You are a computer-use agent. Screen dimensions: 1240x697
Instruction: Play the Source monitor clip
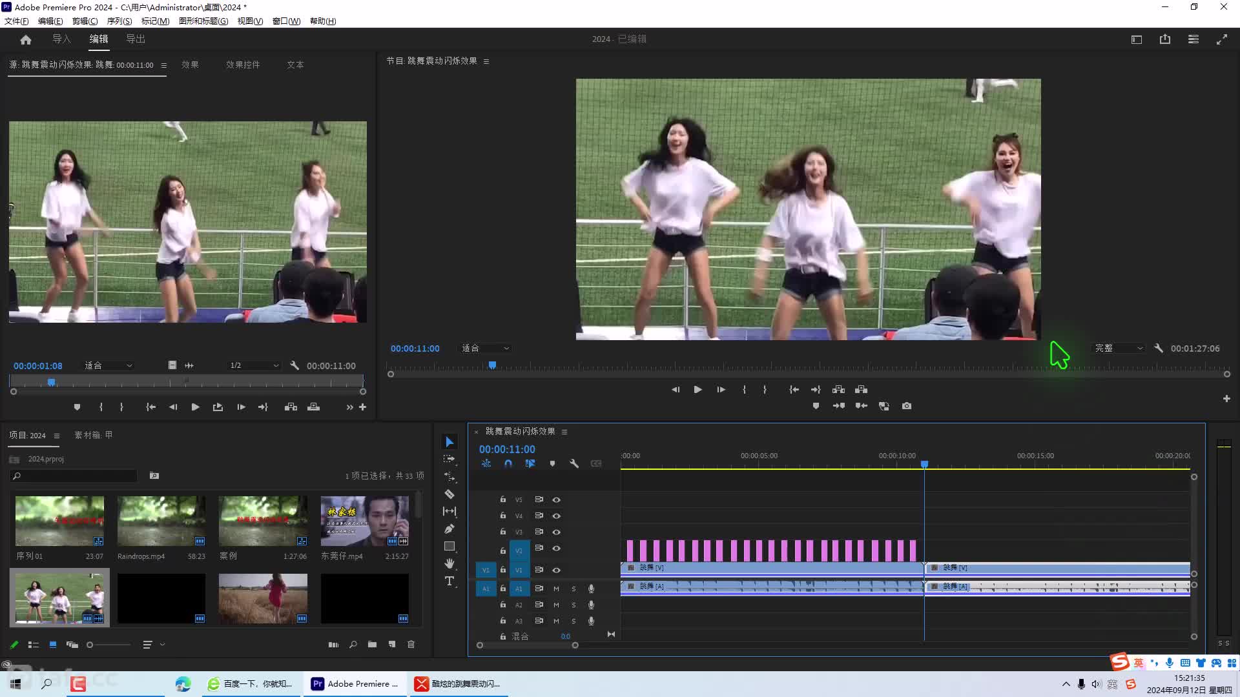pyautogui.click(x=195, y=407)
